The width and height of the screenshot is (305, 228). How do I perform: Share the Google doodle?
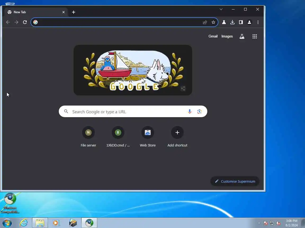pos(183,89)
